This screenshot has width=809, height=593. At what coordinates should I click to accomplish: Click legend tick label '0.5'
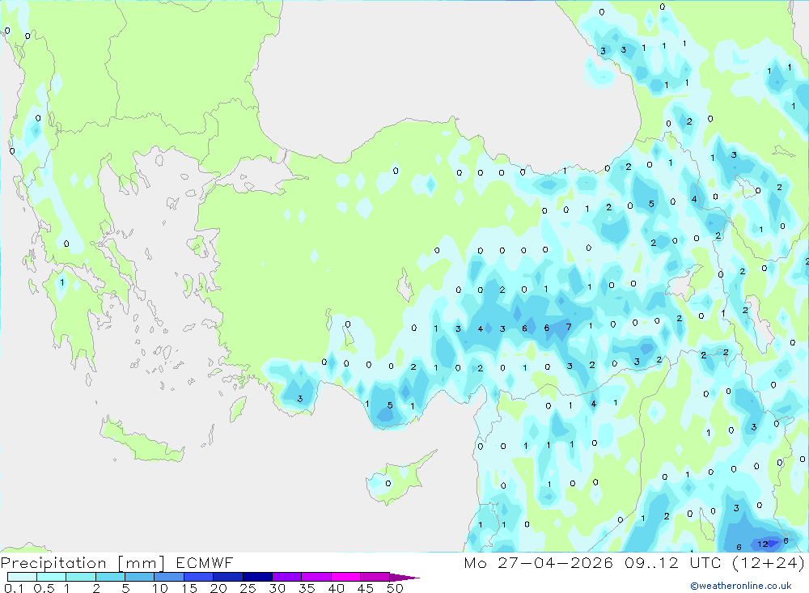click(x=44, y=588)
